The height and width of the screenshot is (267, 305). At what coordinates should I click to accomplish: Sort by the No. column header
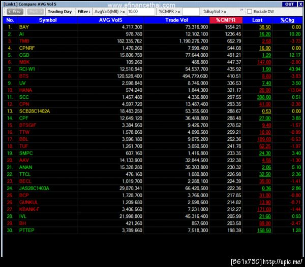[x=10, y=20]
